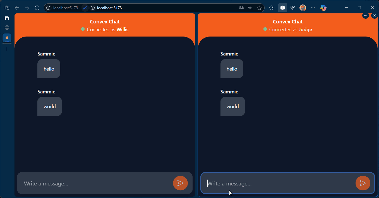
Task: Click the link-tabs icon between address bars
Action: pos(85,8)
